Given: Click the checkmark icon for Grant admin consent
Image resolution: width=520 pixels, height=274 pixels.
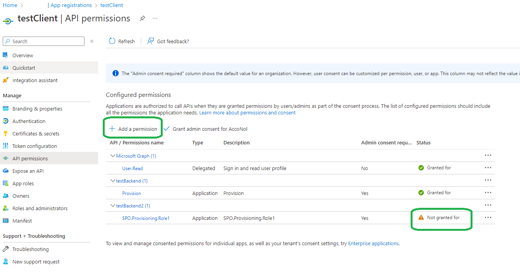Looking at the screenshot, I should click(167, 129).
